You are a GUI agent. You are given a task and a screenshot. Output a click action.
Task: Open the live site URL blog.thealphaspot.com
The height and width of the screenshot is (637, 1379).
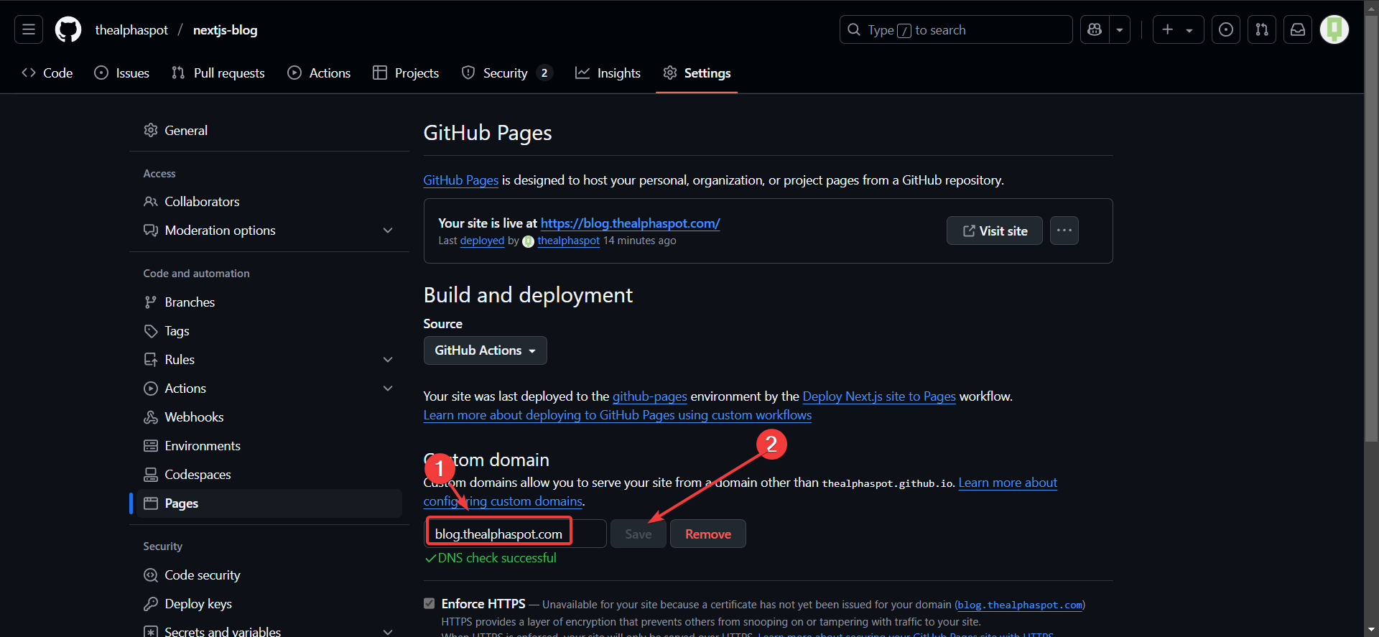point(630,223)
